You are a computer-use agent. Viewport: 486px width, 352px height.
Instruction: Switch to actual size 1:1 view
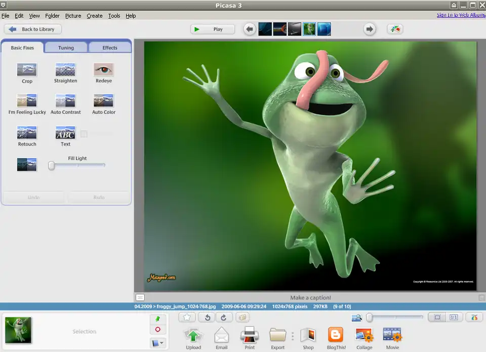(454, 318)
